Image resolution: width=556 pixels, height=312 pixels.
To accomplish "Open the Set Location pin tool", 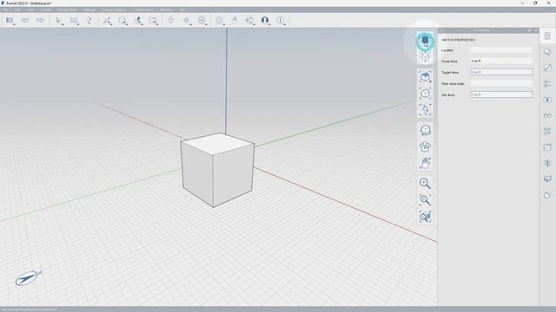I will click(x=170, y=21).
